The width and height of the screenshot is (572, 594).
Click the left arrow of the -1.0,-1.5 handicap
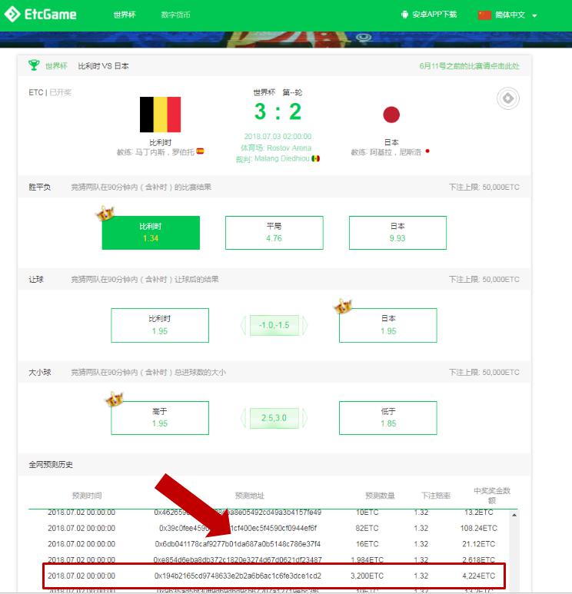click(244, 326)
